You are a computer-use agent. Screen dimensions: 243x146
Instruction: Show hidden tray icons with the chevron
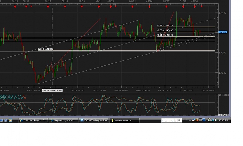(190, 120)
